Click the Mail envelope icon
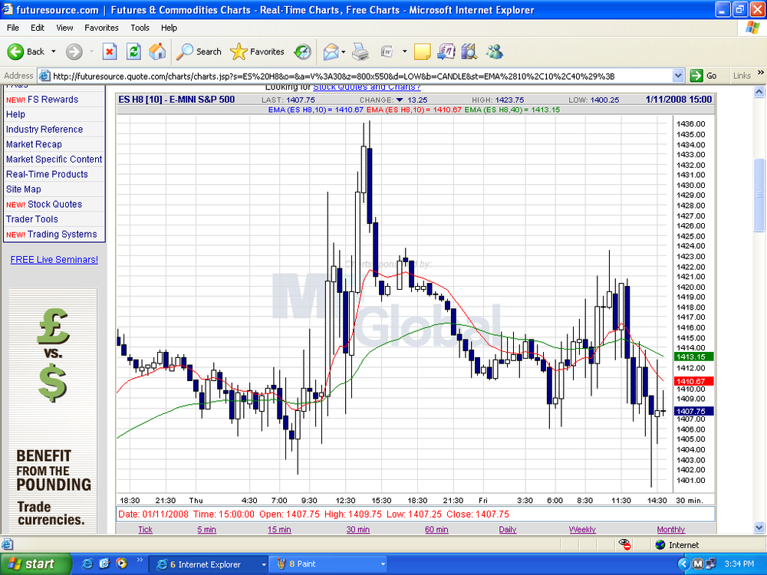This screenshot has height=575, width=767. click(331, 51)
